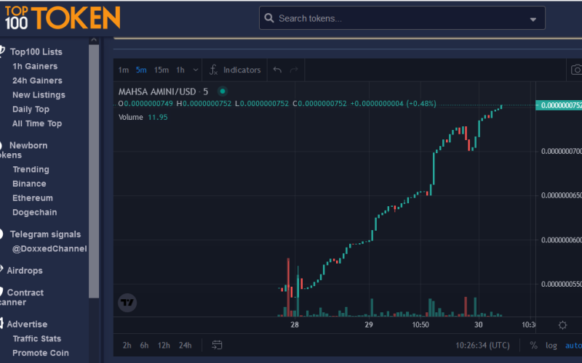Click the redo arrow in chart toolbar
Viewport: 582px width, 363px height.
tap(294, 70)
